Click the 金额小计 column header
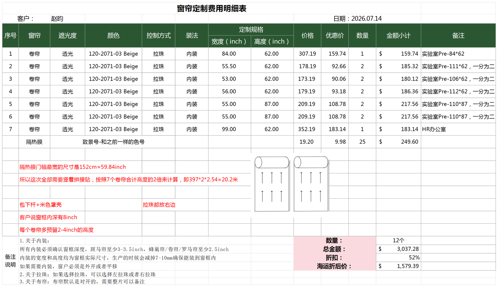 tap(398, 35)
